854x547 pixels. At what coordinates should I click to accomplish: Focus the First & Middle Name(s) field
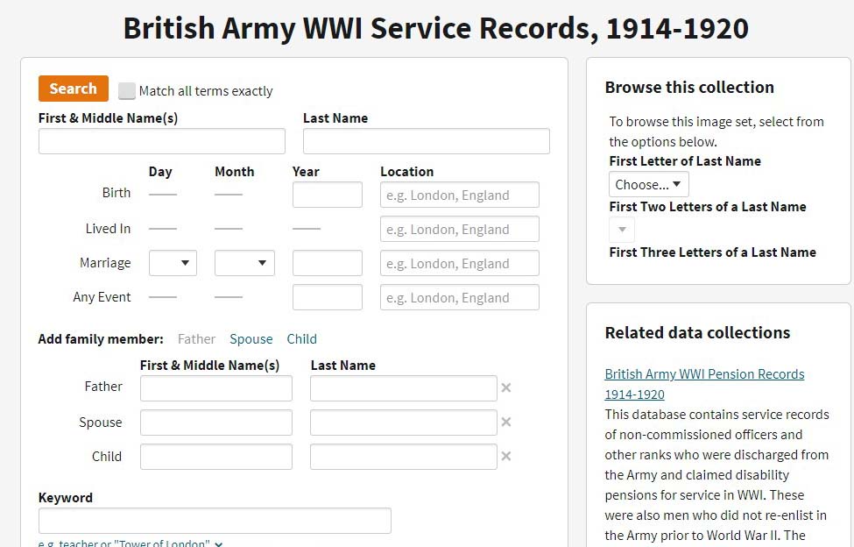click(162, 142)
